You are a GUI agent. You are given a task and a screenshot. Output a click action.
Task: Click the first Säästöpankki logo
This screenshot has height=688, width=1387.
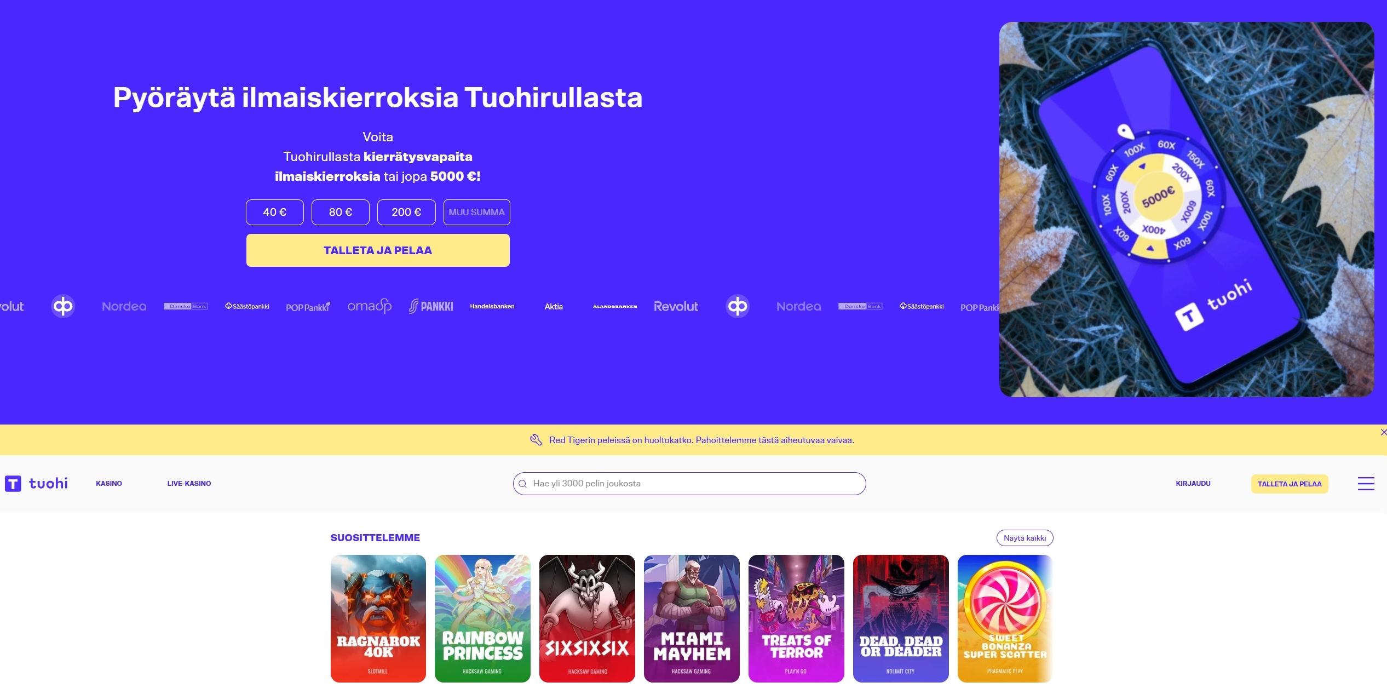[x=247, y=306]
